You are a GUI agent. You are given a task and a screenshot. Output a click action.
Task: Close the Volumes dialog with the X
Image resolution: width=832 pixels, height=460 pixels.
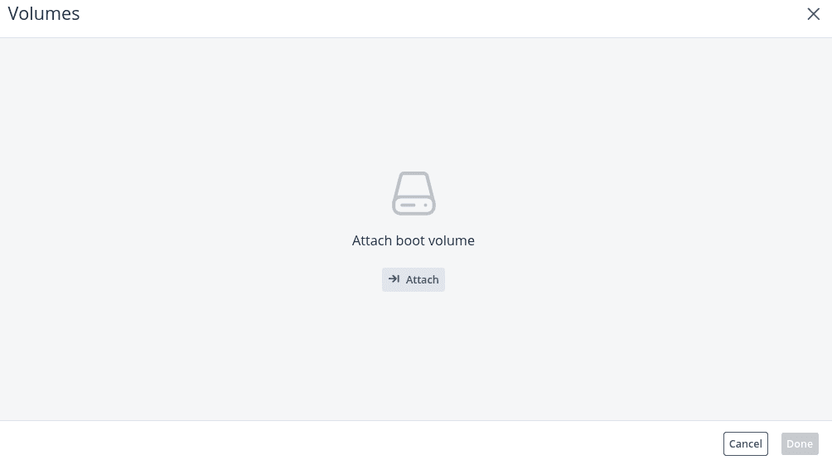coord(814,14)
